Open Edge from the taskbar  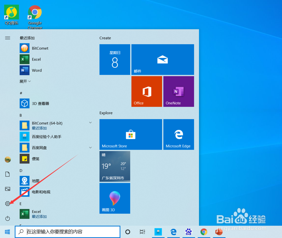tap(173, 232)
